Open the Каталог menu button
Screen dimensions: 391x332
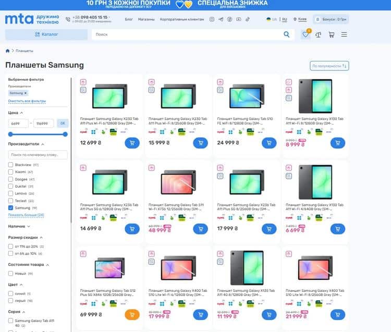coord(46,34)
